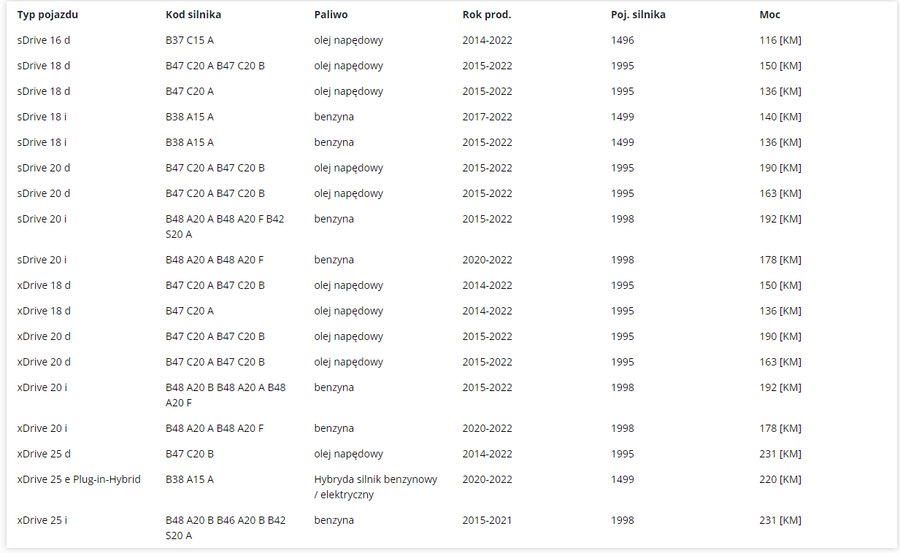Select the xDrive 25 e Plug-in-Hybrid entry

pyautogui.click(x=79, y=479)
